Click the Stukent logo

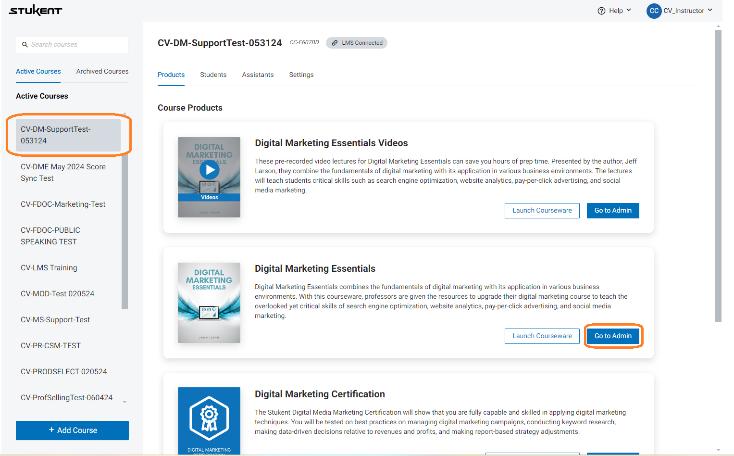[x=36, y=11]
